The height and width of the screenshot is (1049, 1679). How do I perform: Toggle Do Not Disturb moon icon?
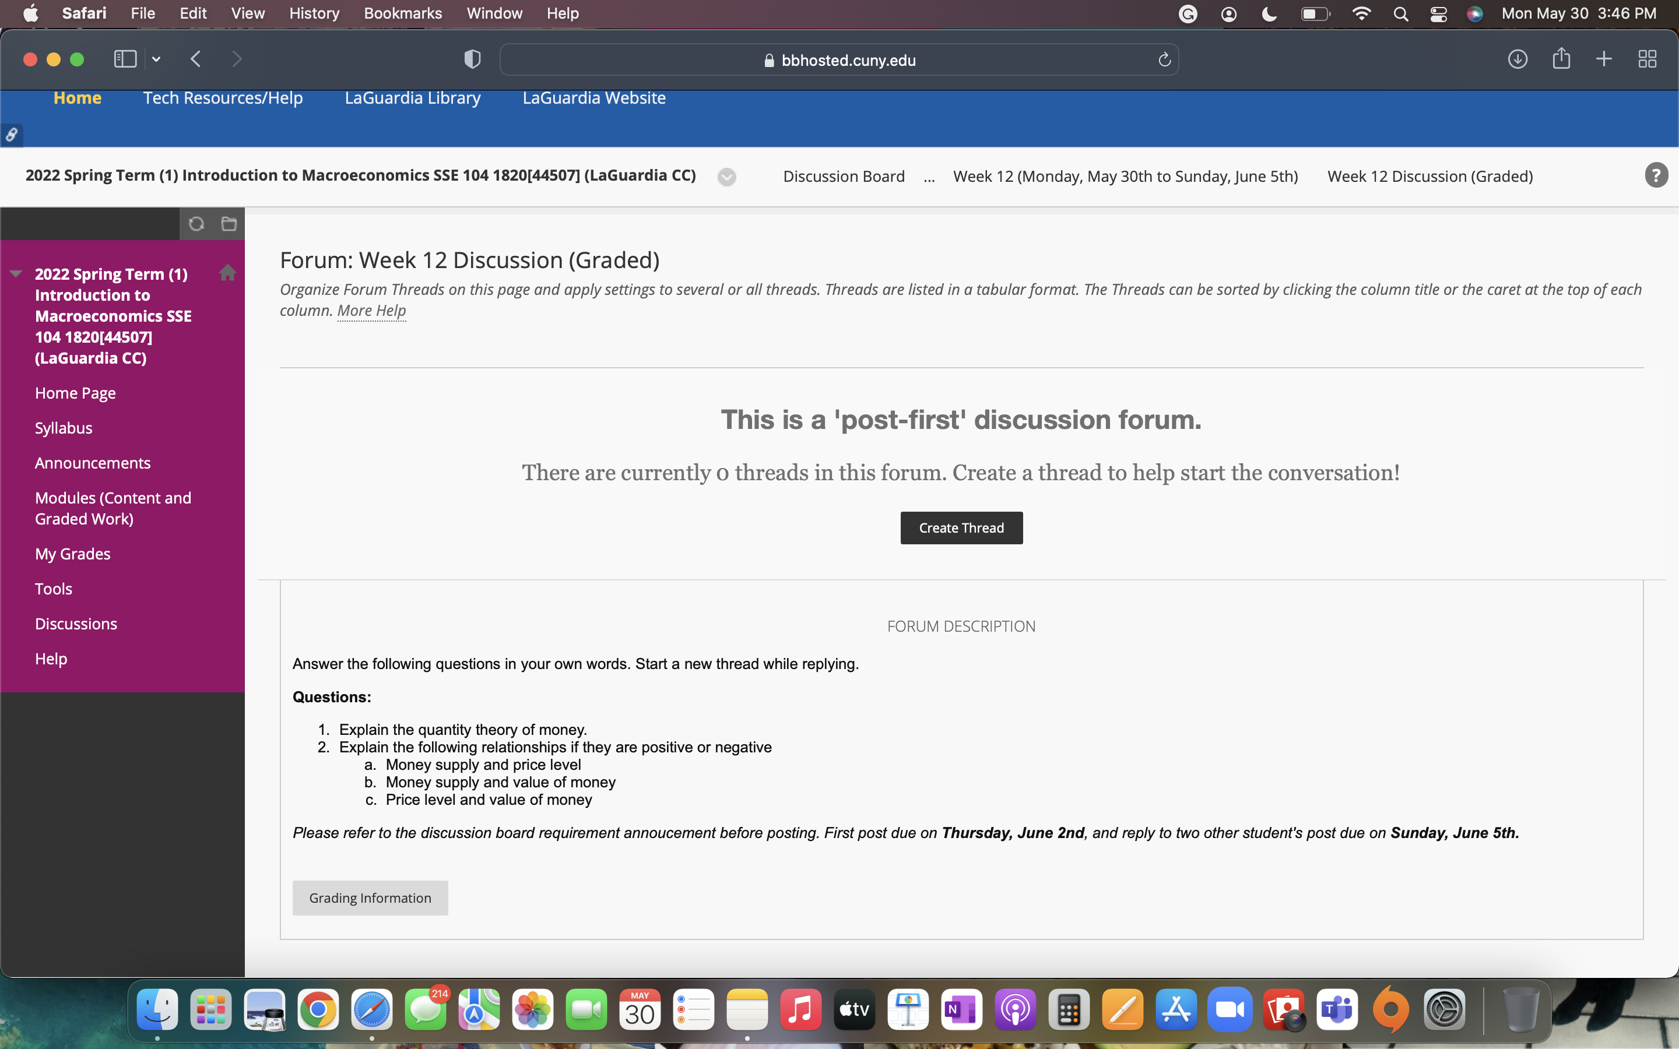click(1270, 13)
